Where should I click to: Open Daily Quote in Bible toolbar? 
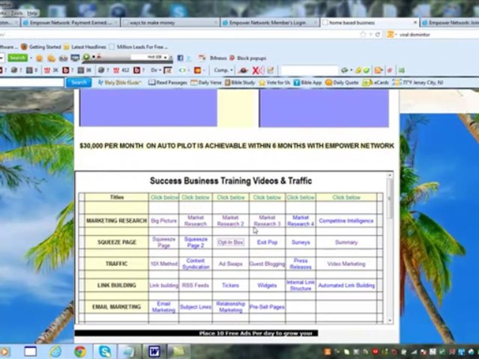click(342, 82)
